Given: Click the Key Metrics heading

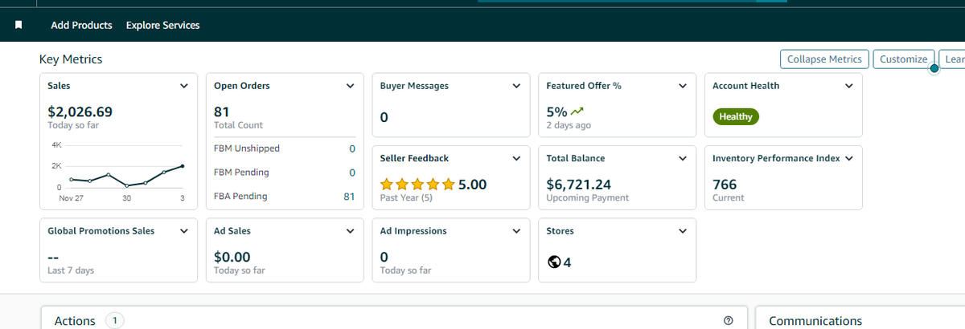Looking at the screenshot, I should tap(71, 59).
